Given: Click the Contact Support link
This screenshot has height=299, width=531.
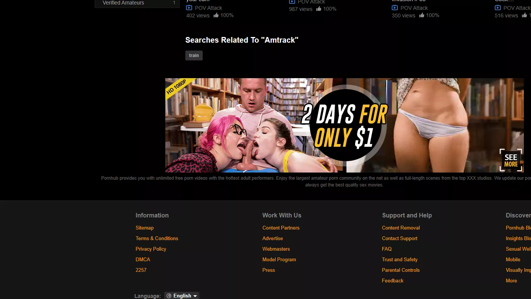Looking at the screenshot, I should [x=399, y=238].
